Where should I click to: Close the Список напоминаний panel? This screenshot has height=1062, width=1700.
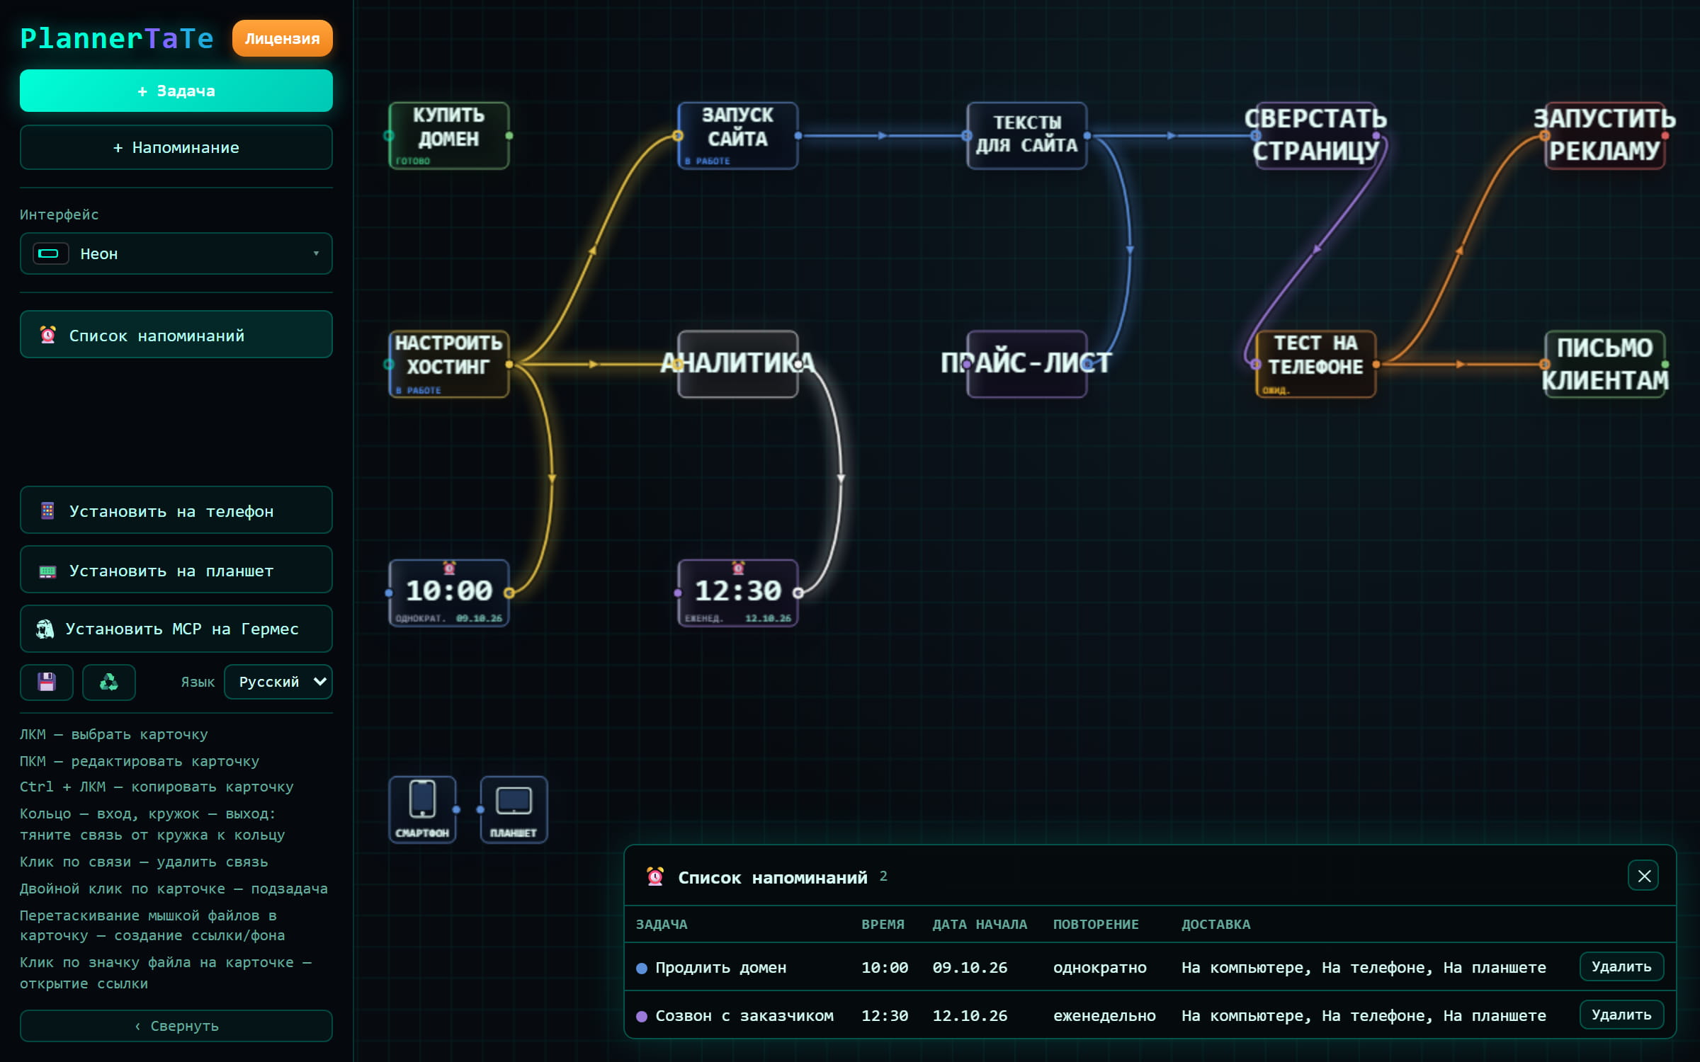[1643, 876]
